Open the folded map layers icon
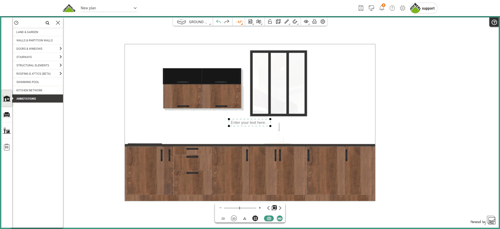Image resolution: width=500 pixels, height=229 pixels. click(x=259, y=22)
